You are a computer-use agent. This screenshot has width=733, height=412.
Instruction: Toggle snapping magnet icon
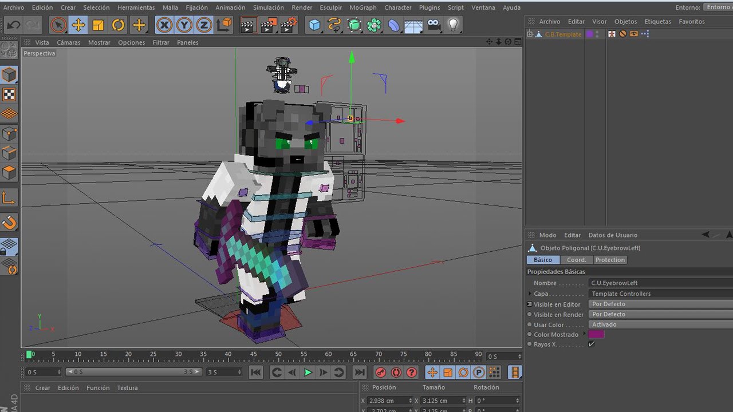tap(9, 223)
